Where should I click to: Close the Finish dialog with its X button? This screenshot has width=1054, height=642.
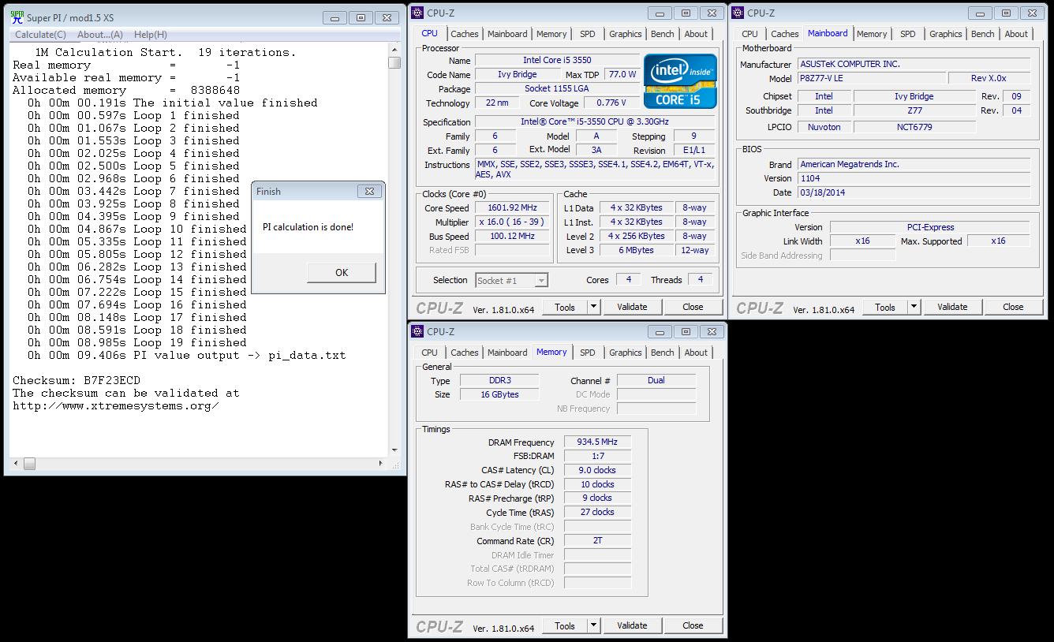(369, 191)
